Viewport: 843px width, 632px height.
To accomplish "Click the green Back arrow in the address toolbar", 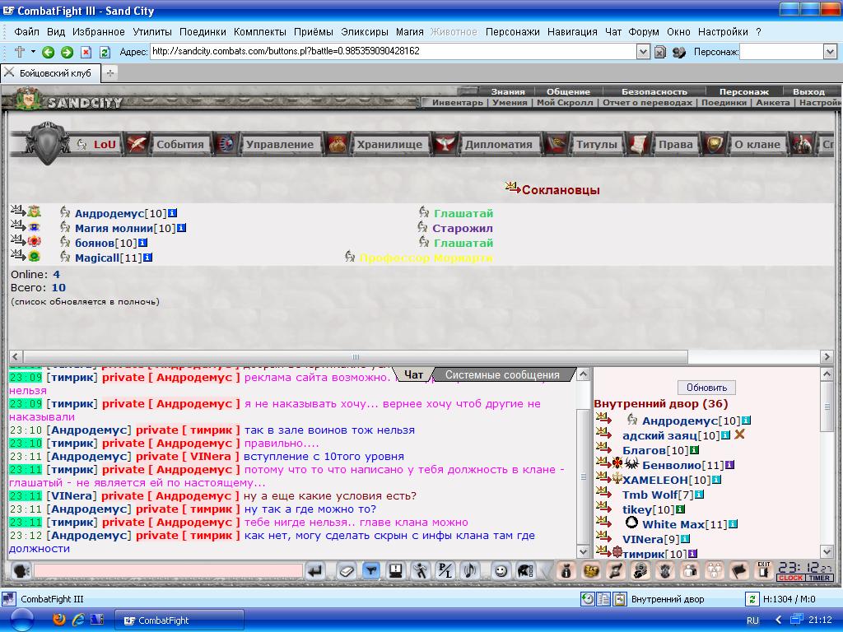I will click(48, 52).
